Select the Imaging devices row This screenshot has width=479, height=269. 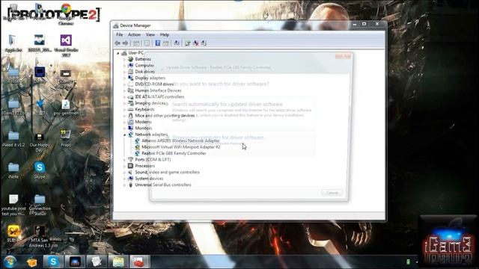click(147, 103)
